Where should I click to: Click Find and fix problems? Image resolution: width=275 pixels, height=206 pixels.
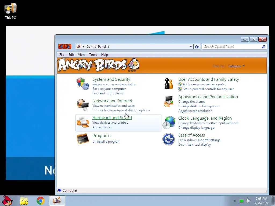click(x=108, y=93)
